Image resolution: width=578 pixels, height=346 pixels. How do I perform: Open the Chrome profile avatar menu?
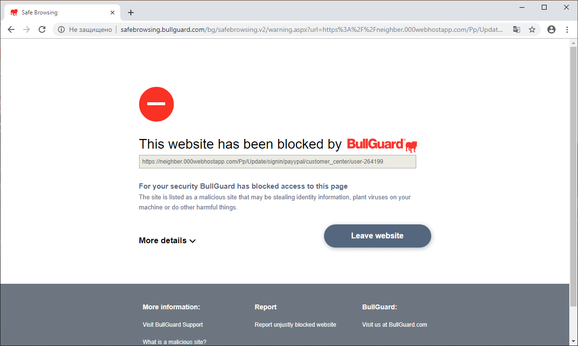tap(551, 29)
